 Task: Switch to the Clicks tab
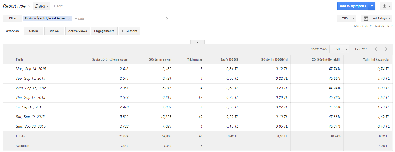(x=33, y=31)
